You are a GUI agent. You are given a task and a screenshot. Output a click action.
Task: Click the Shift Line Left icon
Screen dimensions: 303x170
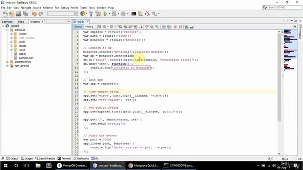click(164, 27)
